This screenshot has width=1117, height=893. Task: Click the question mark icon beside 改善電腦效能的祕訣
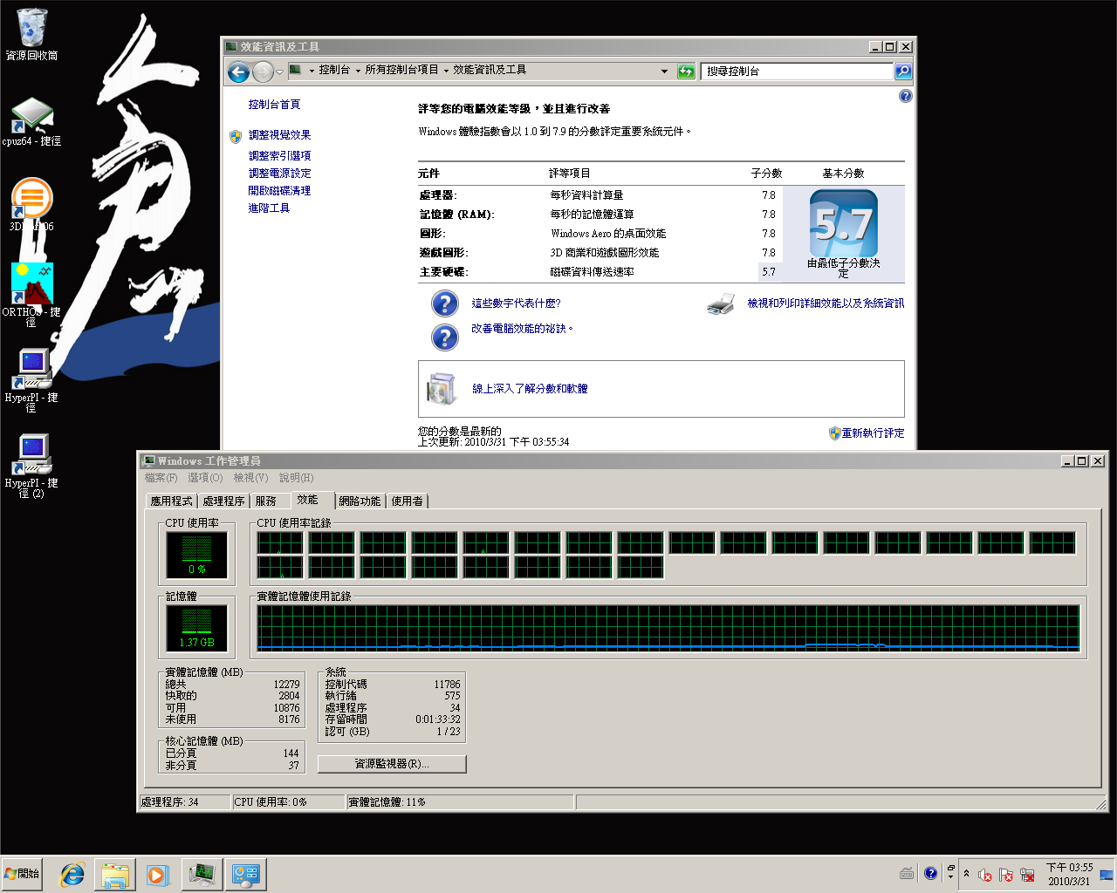(x=445, y=337)
